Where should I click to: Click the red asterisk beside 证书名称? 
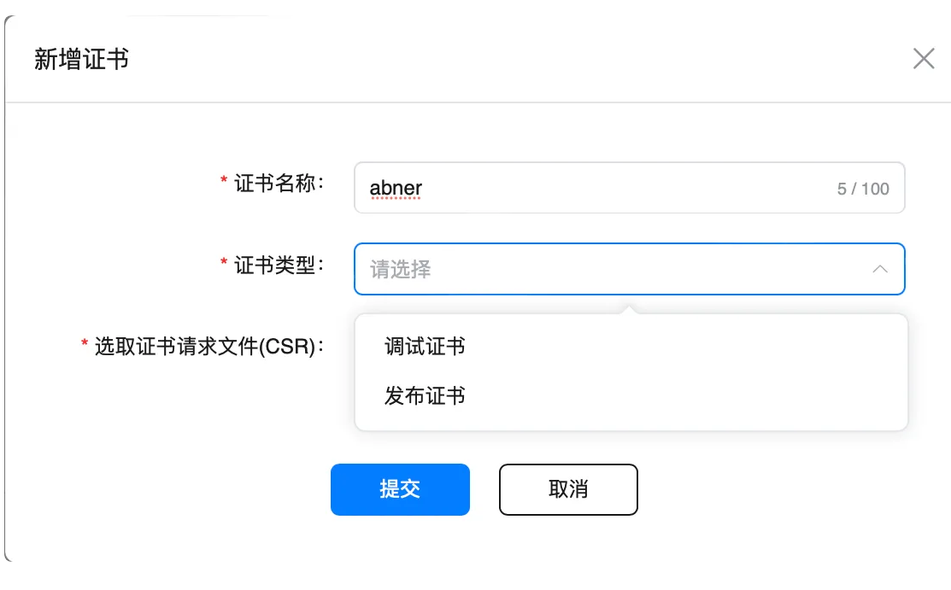[x=224, y=182]
